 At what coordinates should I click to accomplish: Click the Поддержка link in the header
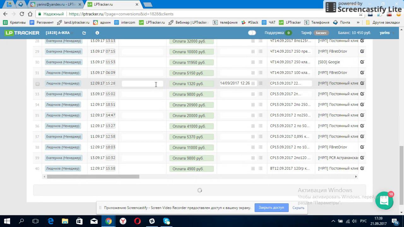(274, 33)
